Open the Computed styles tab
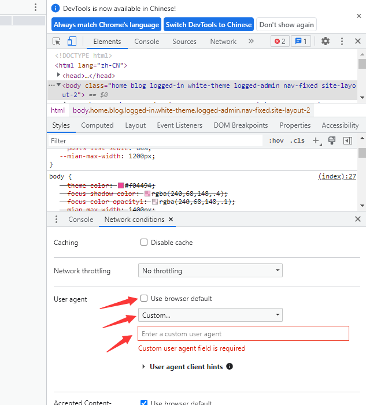This screenshot has width=366, height=405. pyautogui.click(x=97, y=125)
